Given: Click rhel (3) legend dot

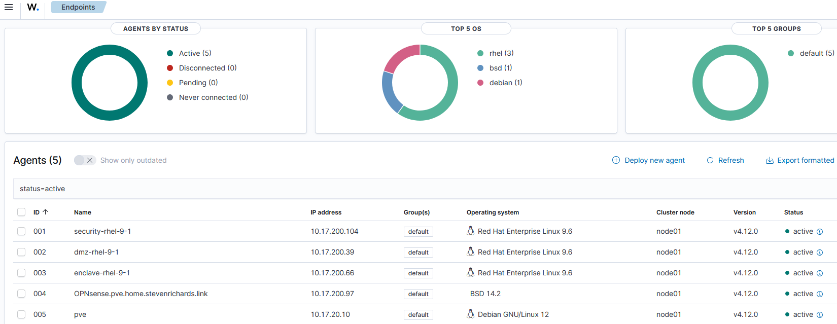Looking at the screenshot, I should (x=480, y=53).
